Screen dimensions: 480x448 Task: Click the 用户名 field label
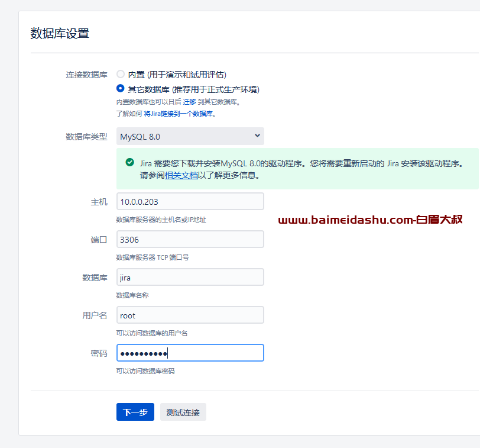click(95, 315)
